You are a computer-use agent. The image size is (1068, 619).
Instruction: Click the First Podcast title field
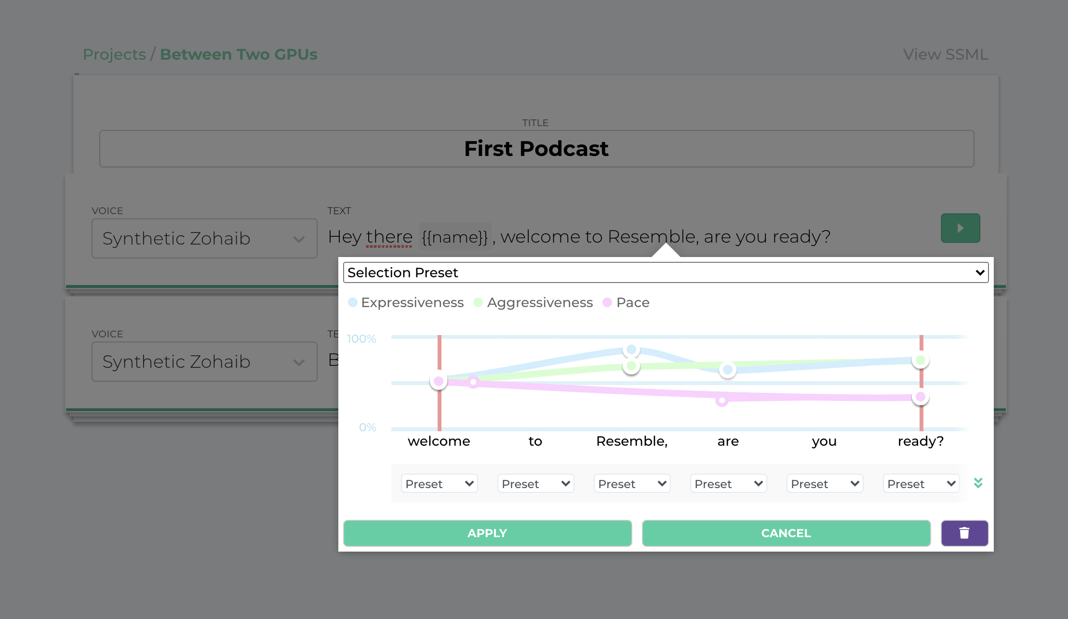536,149
